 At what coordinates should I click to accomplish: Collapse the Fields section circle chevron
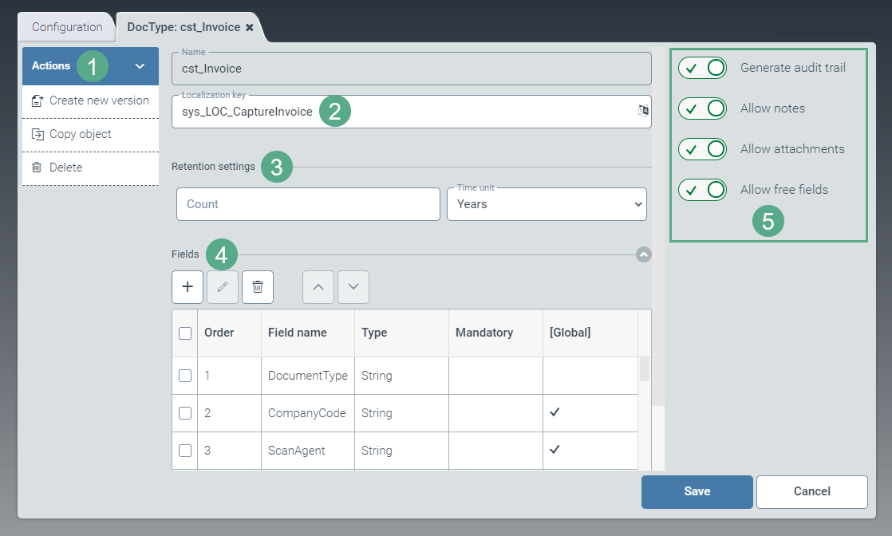point(644,254)
